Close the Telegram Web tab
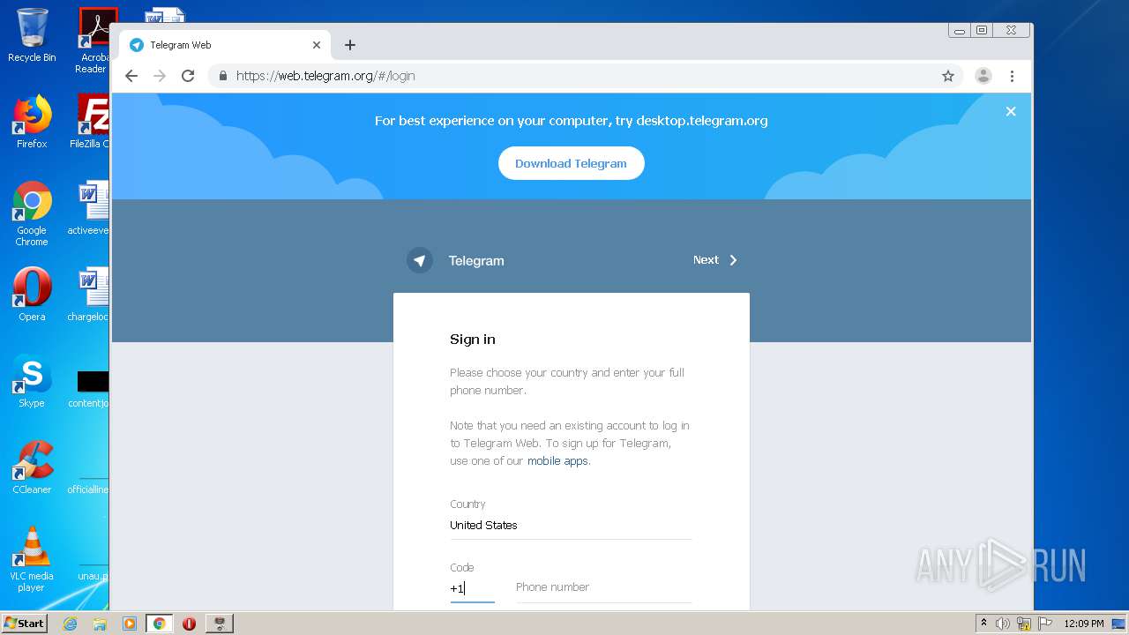The width and height of the screenshot is (1129, 635). click(x=317, y=45)
